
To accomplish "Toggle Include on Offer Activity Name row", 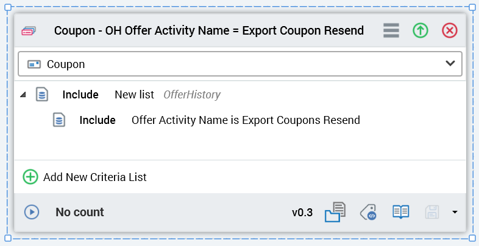I will [98, 120].
